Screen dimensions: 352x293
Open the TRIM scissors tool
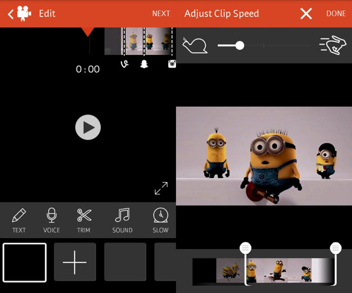[x=84, y=220]
